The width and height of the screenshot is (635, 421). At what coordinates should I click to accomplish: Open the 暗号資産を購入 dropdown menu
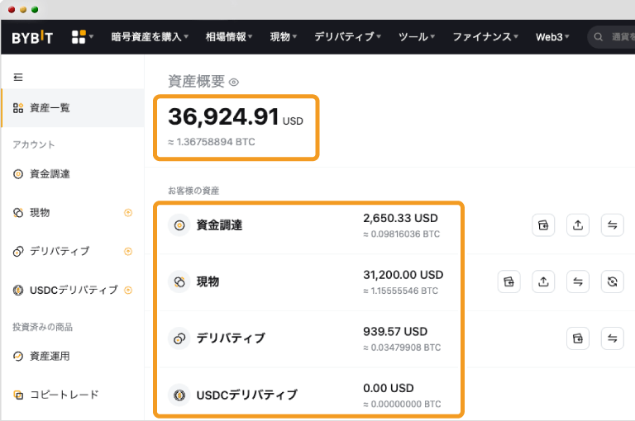tap(150, 37)
